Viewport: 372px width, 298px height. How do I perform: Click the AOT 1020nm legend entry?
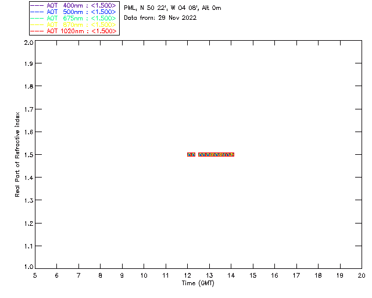click(73, 31)
